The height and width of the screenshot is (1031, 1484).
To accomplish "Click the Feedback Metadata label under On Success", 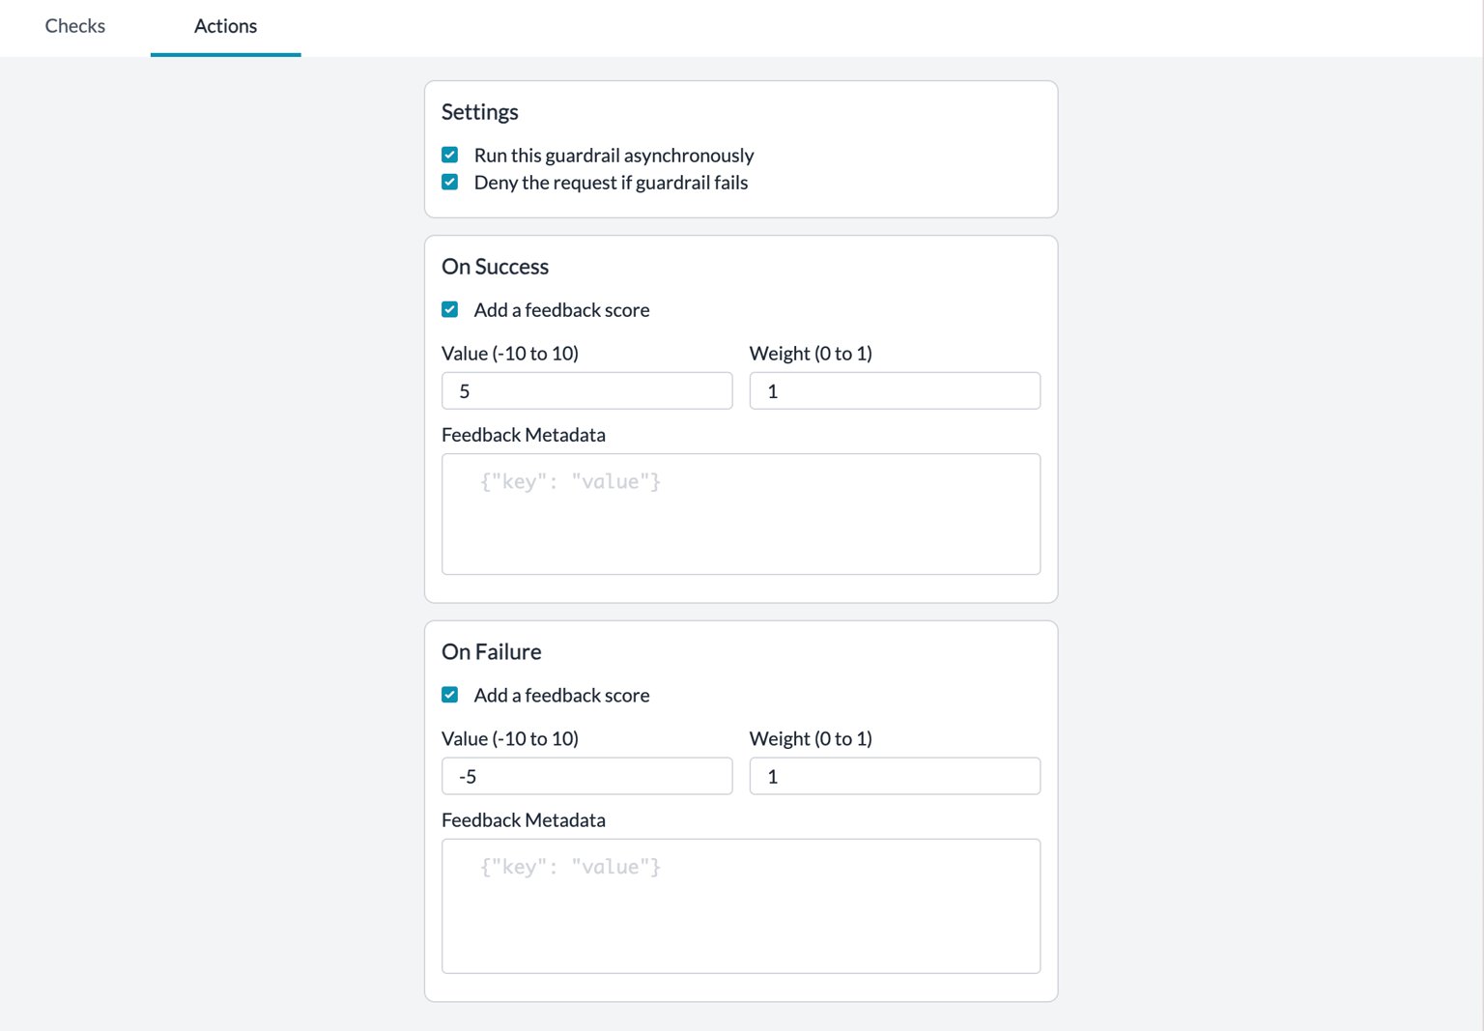I will 524,435.
